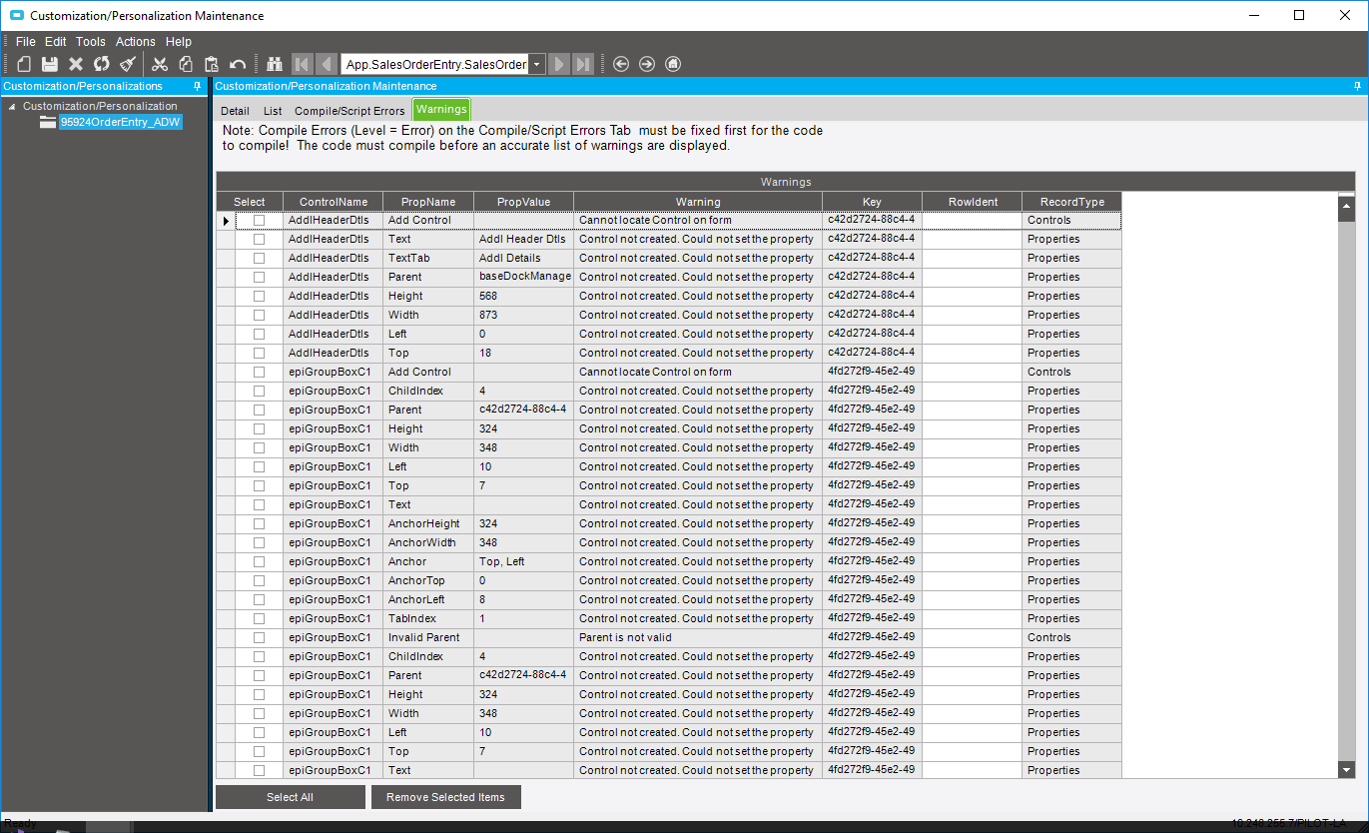The image size is (1369, 833).
Task: Tick the epiGroupBoxC1 Invalid Parent row checkbox
Action: 260,637
